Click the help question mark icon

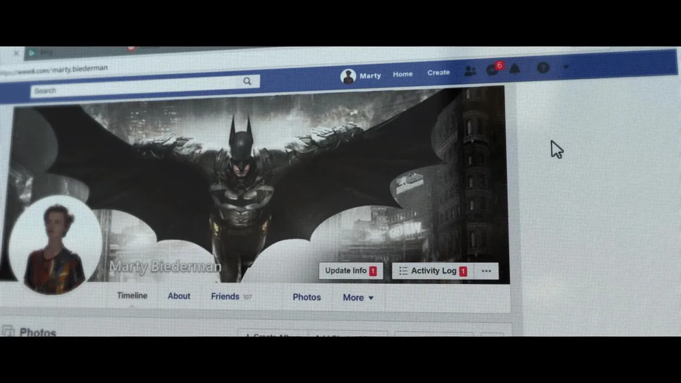(x=543, y=68)
